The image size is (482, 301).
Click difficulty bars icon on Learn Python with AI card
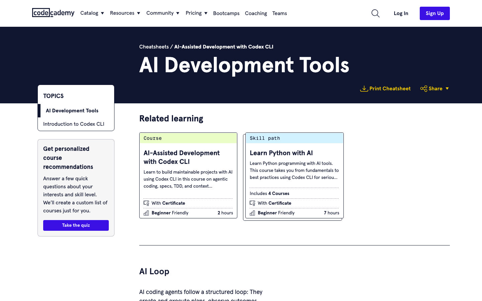coord(252,213)
